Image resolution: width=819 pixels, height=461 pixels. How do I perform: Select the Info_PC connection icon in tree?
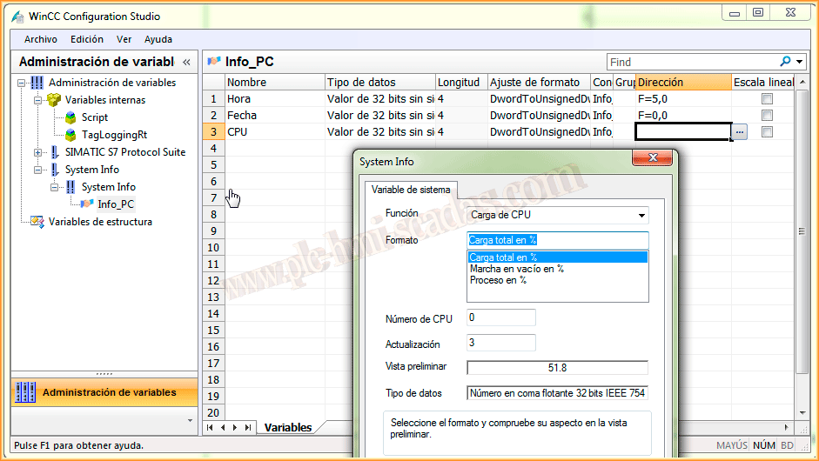87,204
